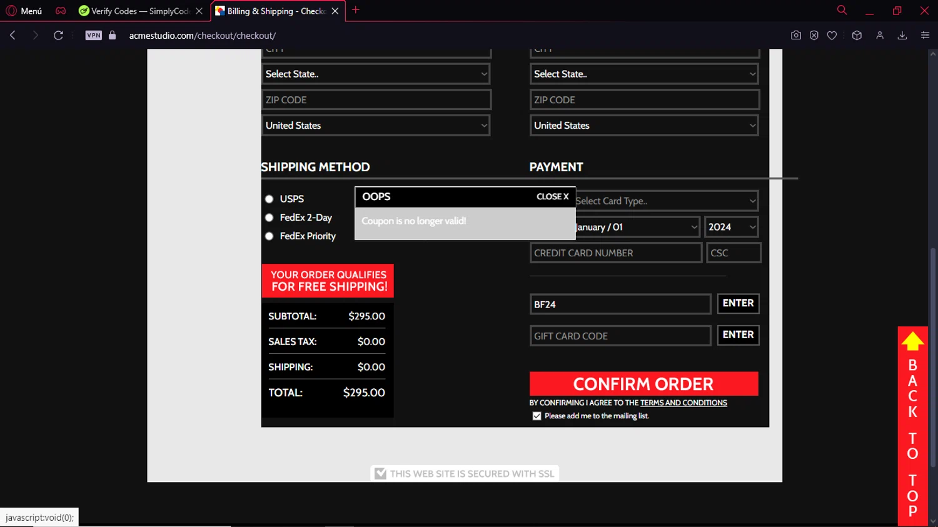Open shipping United States country dropdown
Viewport: 938px width, 527px height.
(x=644, y=125)
